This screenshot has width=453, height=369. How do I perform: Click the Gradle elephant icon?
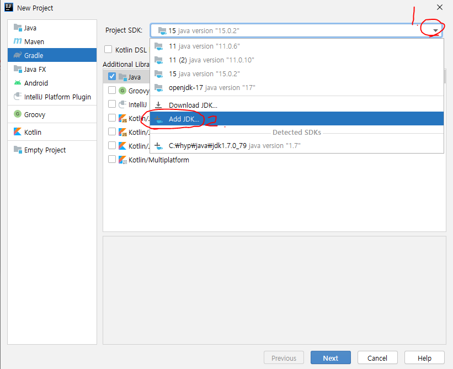pyautogui.click(x=18, y=55)
